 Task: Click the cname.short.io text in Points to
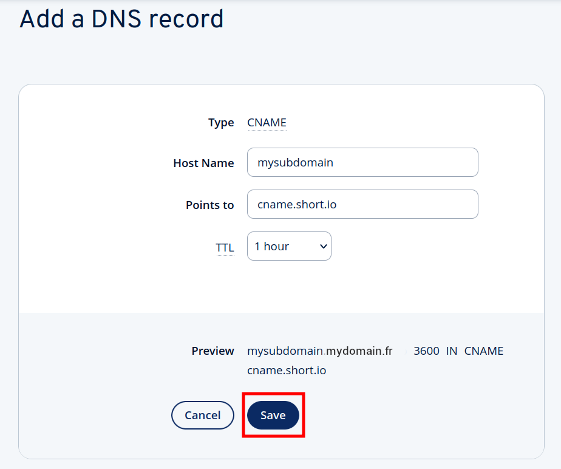tap(297, 205)
